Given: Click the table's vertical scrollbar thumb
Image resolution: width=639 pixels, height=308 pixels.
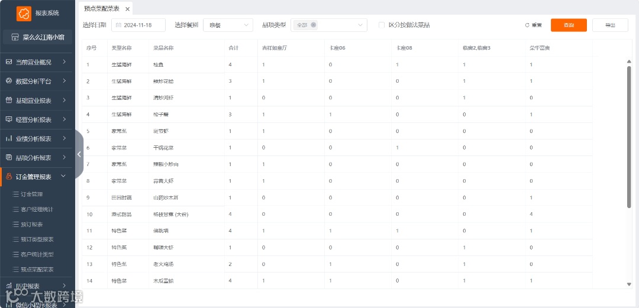Looking at the screenshot, I should [x=629, y=137].
